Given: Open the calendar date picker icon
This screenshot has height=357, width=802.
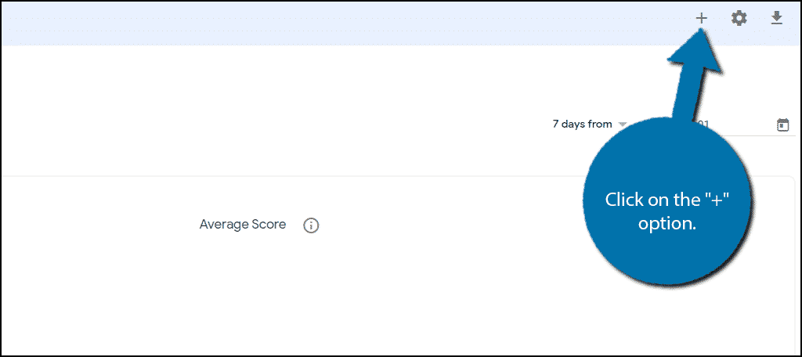Looking at the screenshot, I should [782, 124].
